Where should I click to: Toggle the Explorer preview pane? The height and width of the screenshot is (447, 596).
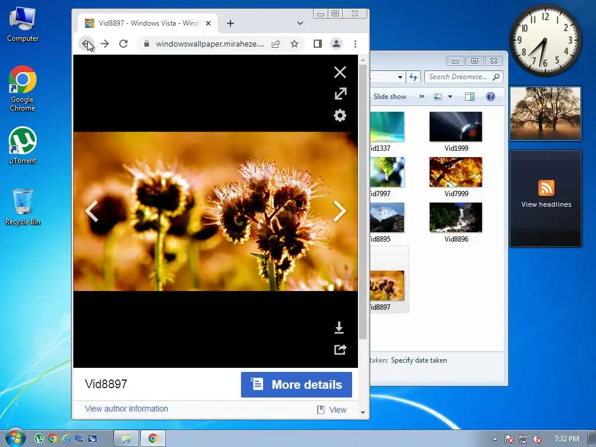click(470, 97)
